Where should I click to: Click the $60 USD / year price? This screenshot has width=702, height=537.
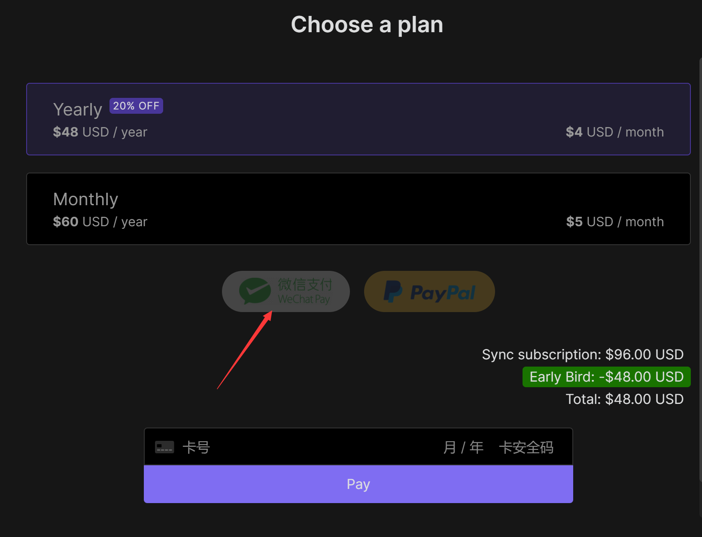pos(100,222)
